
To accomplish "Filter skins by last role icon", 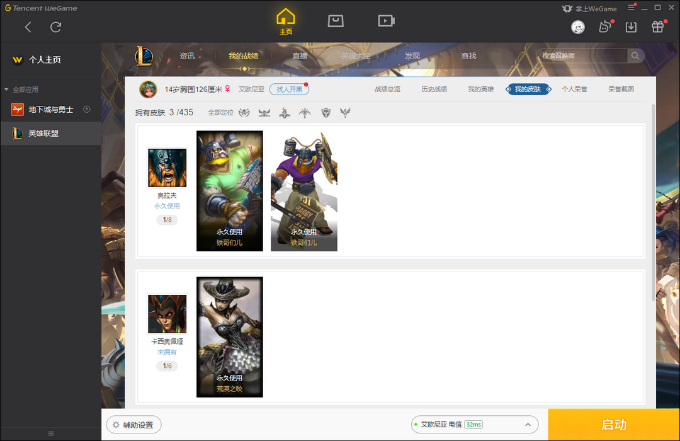I will click(345, 113).
